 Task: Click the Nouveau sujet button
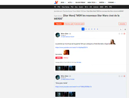(69, 24)
